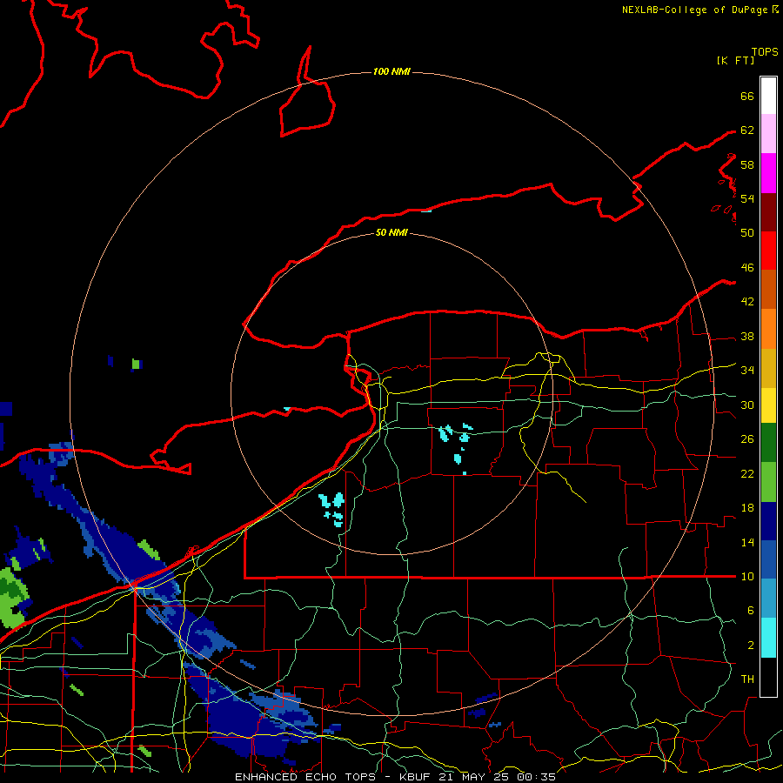This screenshot has width=783, height=783.
Task: Click the yellow 30-34 legend swatch
Action: 768,405
